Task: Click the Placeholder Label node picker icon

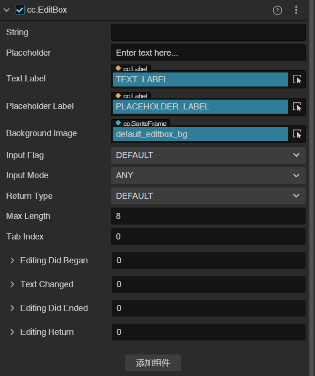Action: 297,107
